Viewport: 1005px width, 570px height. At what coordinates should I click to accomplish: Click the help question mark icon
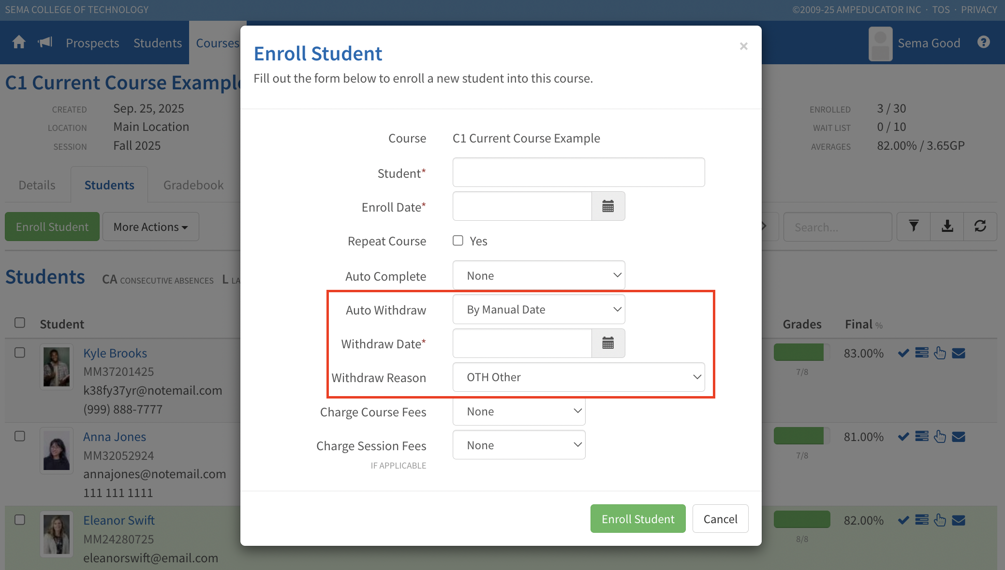(983, 43)
